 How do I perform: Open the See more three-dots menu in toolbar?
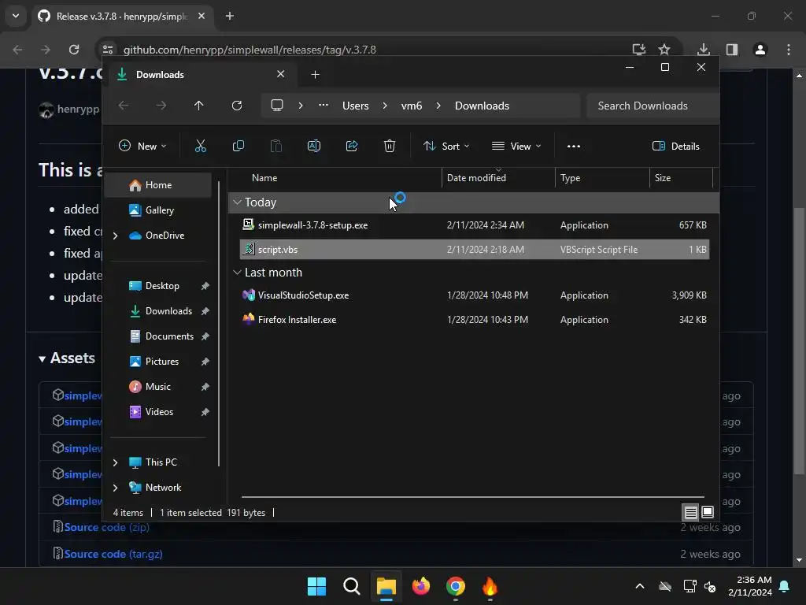pyautogui.click(x=574, y=146)
